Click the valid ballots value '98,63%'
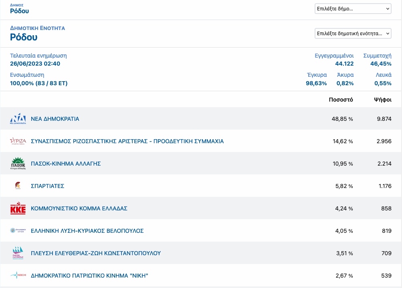This screenshot has height=288, width=402. point(316,83)
